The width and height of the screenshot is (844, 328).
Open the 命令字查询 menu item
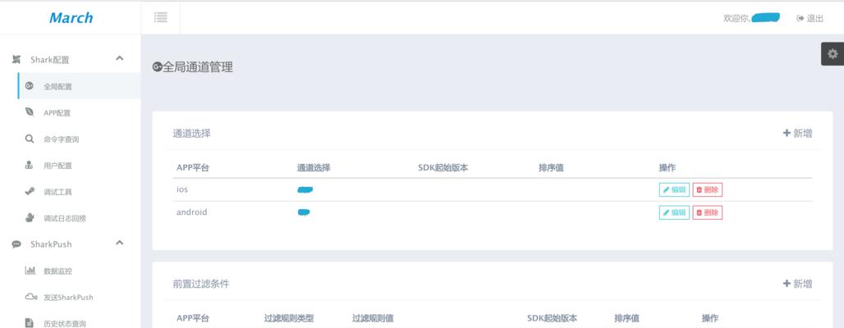coord(62,139)
